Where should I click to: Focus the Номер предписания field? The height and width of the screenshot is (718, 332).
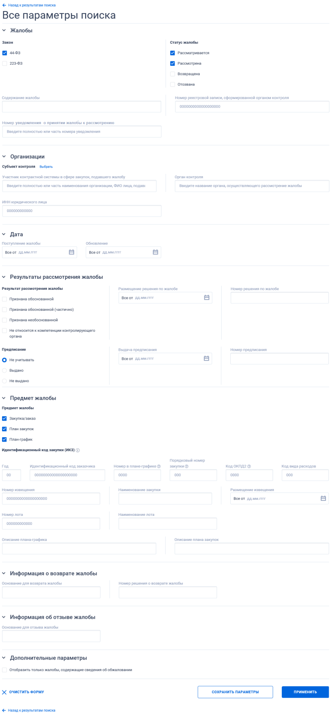click(x=280, y=359)
